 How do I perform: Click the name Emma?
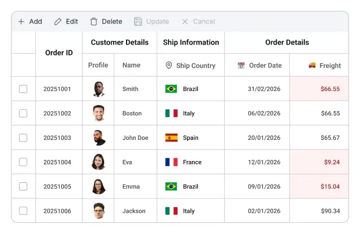tap(131, 186)
